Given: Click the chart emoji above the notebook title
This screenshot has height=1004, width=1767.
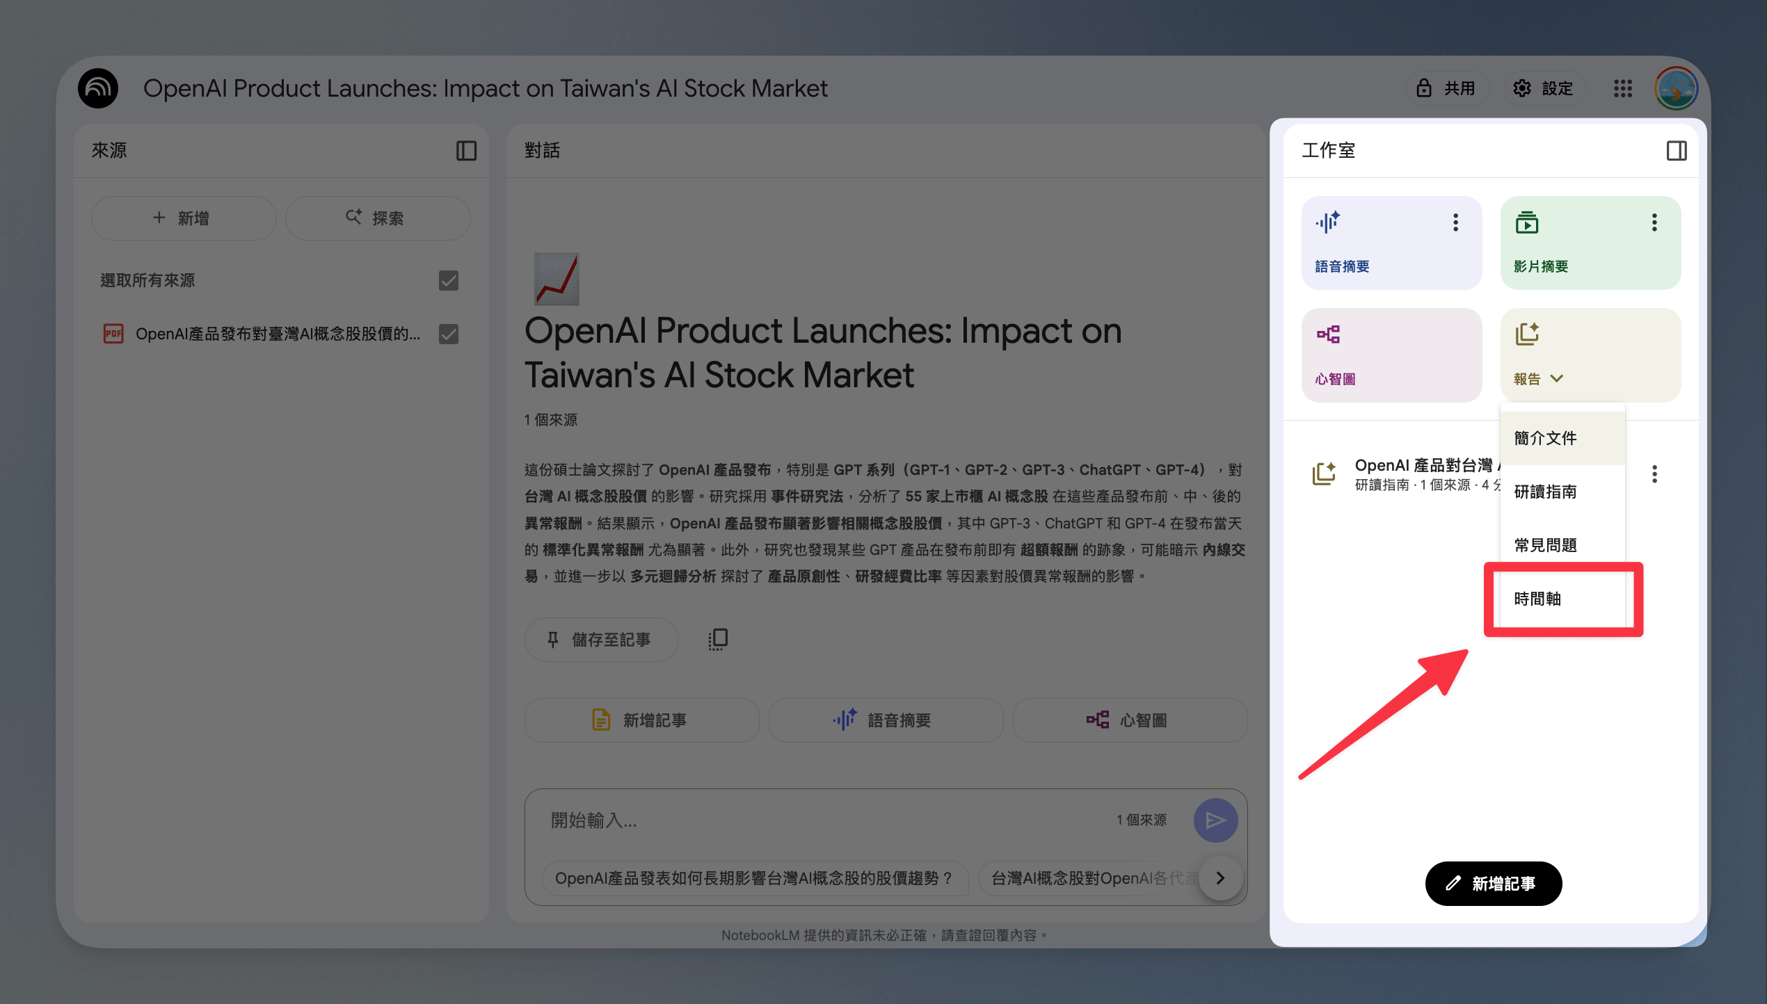Looking at the screenshot, I should coord(557,279).
